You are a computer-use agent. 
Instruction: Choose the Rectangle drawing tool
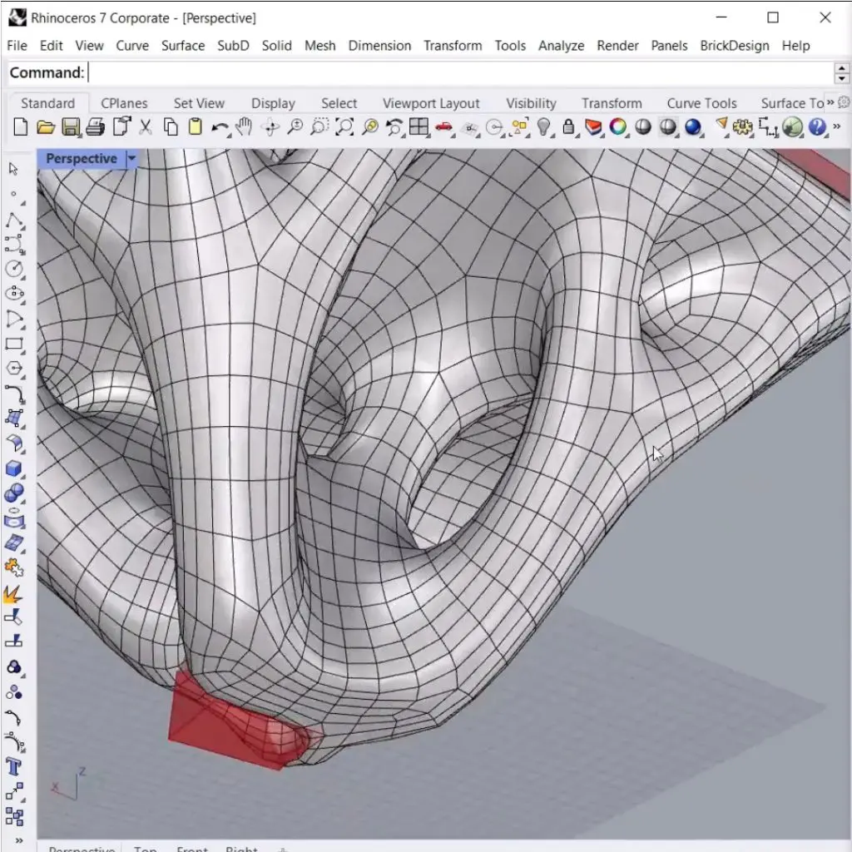(x=14, y=344)
